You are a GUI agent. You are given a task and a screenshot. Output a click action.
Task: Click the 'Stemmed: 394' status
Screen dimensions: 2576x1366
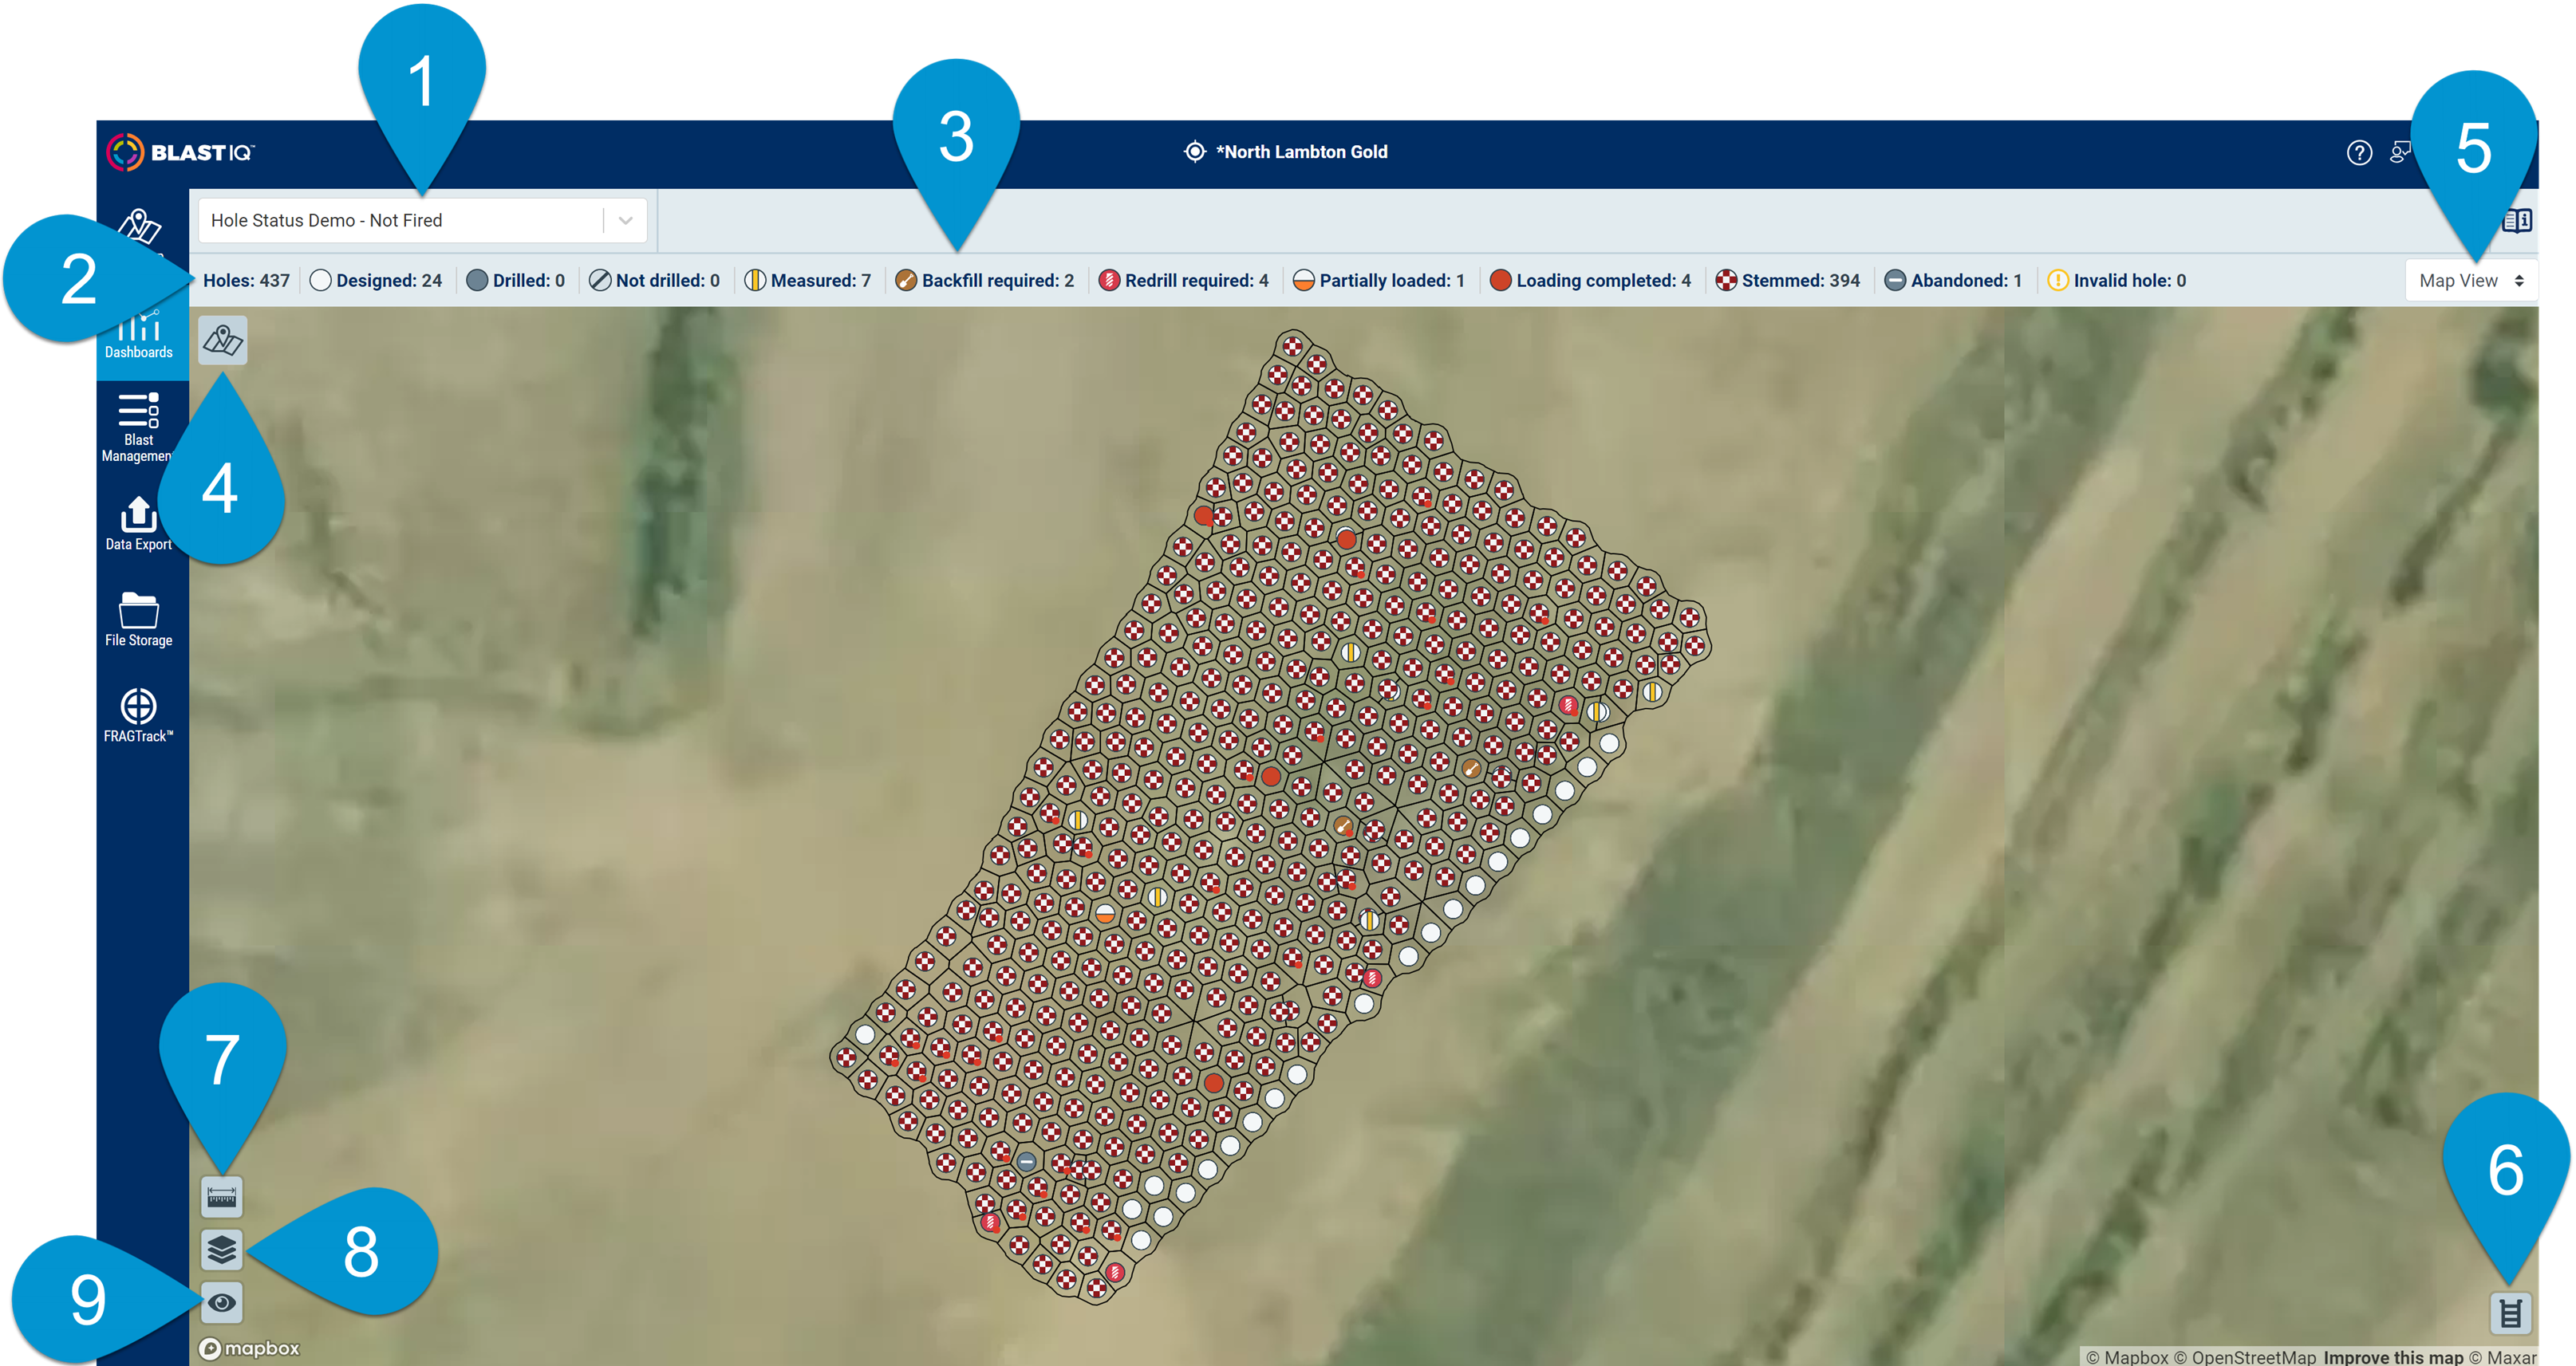[1788, 281]
